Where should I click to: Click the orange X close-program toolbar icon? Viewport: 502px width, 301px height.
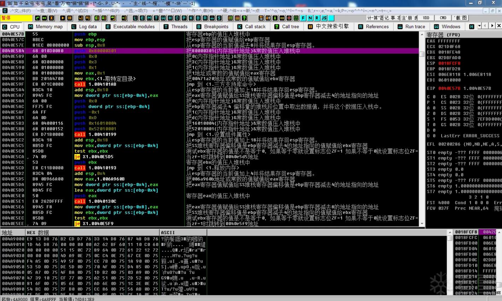(x=52, y=18)
